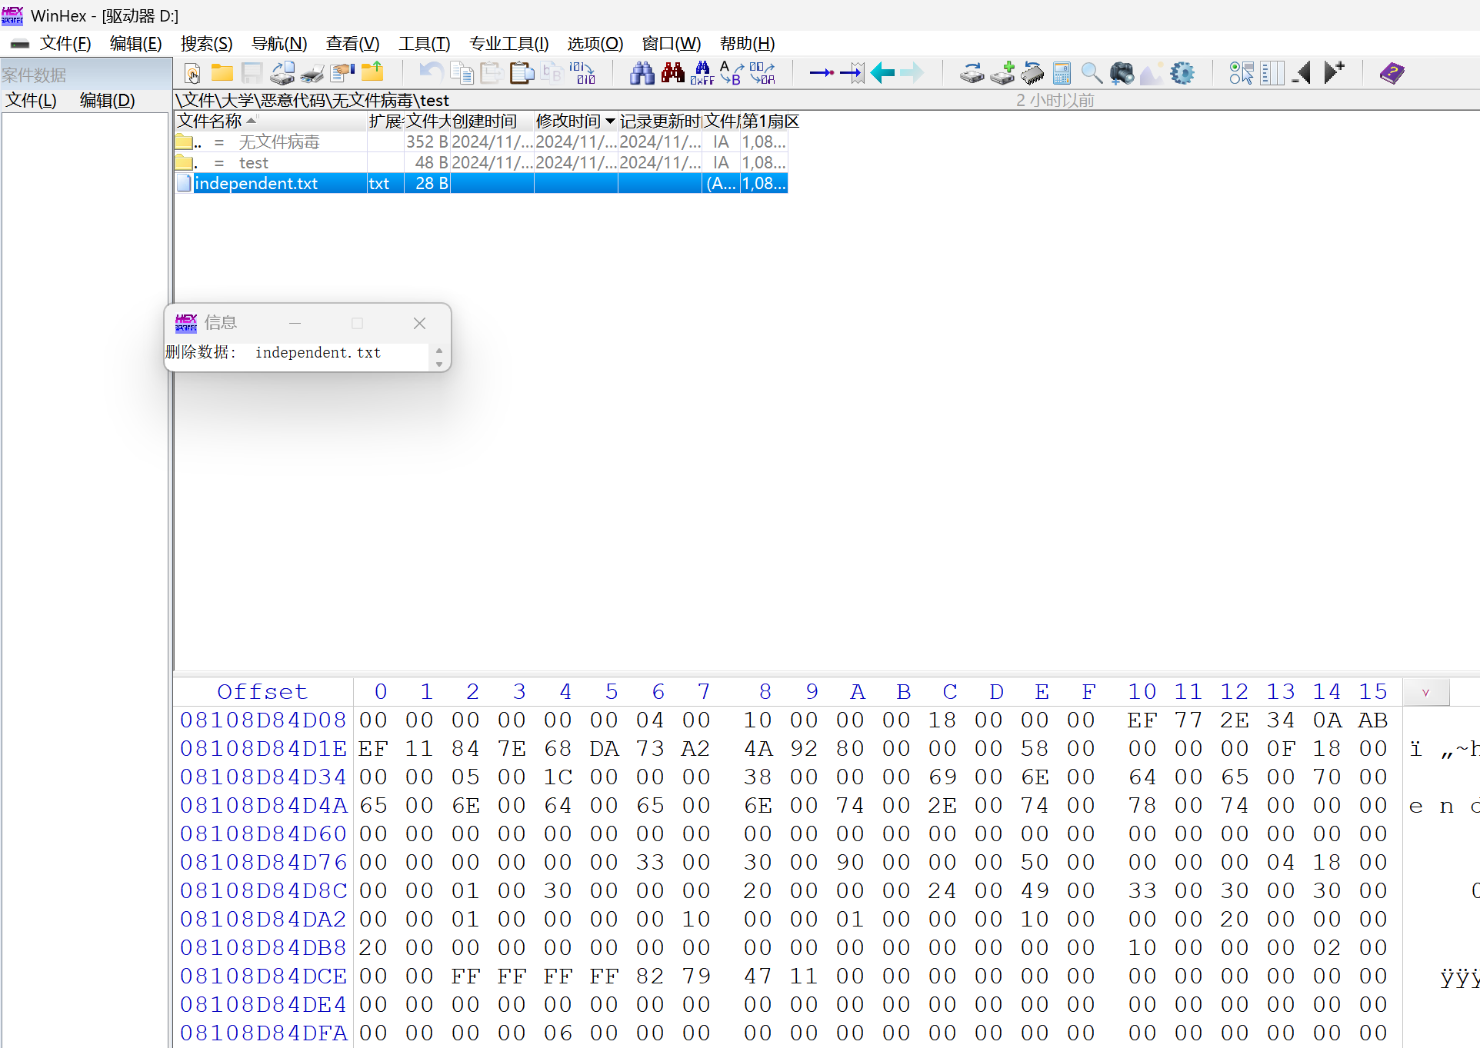Open the 查看(V) menu
This screenshot has height=1048, width=1480.
point(352,44)
